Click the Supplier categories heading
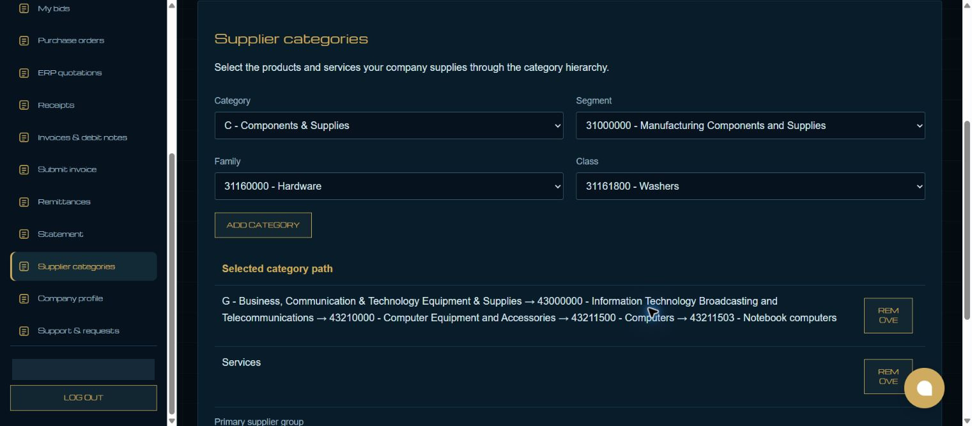The image size is (972, 426). click(x=291, y=39)
